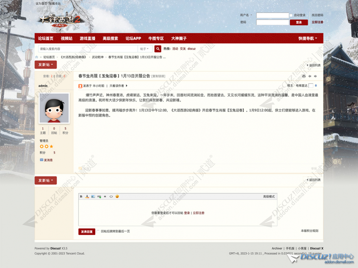
Task: Open 论坛首页 in the navigation bar
Action: (46, 38)
